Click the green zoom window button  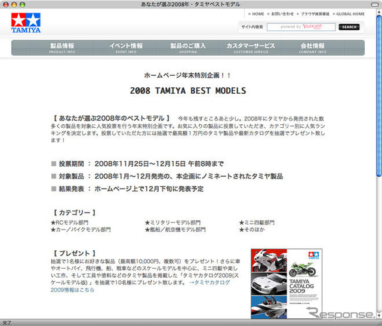23,4
